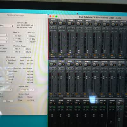Turn pan knob of hardware input AN 1/2

tap(52, 23)
